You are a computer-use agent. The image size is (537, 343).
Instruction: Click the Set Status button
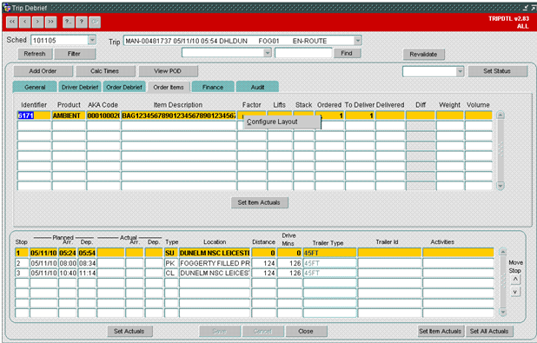tap(497, 71)
